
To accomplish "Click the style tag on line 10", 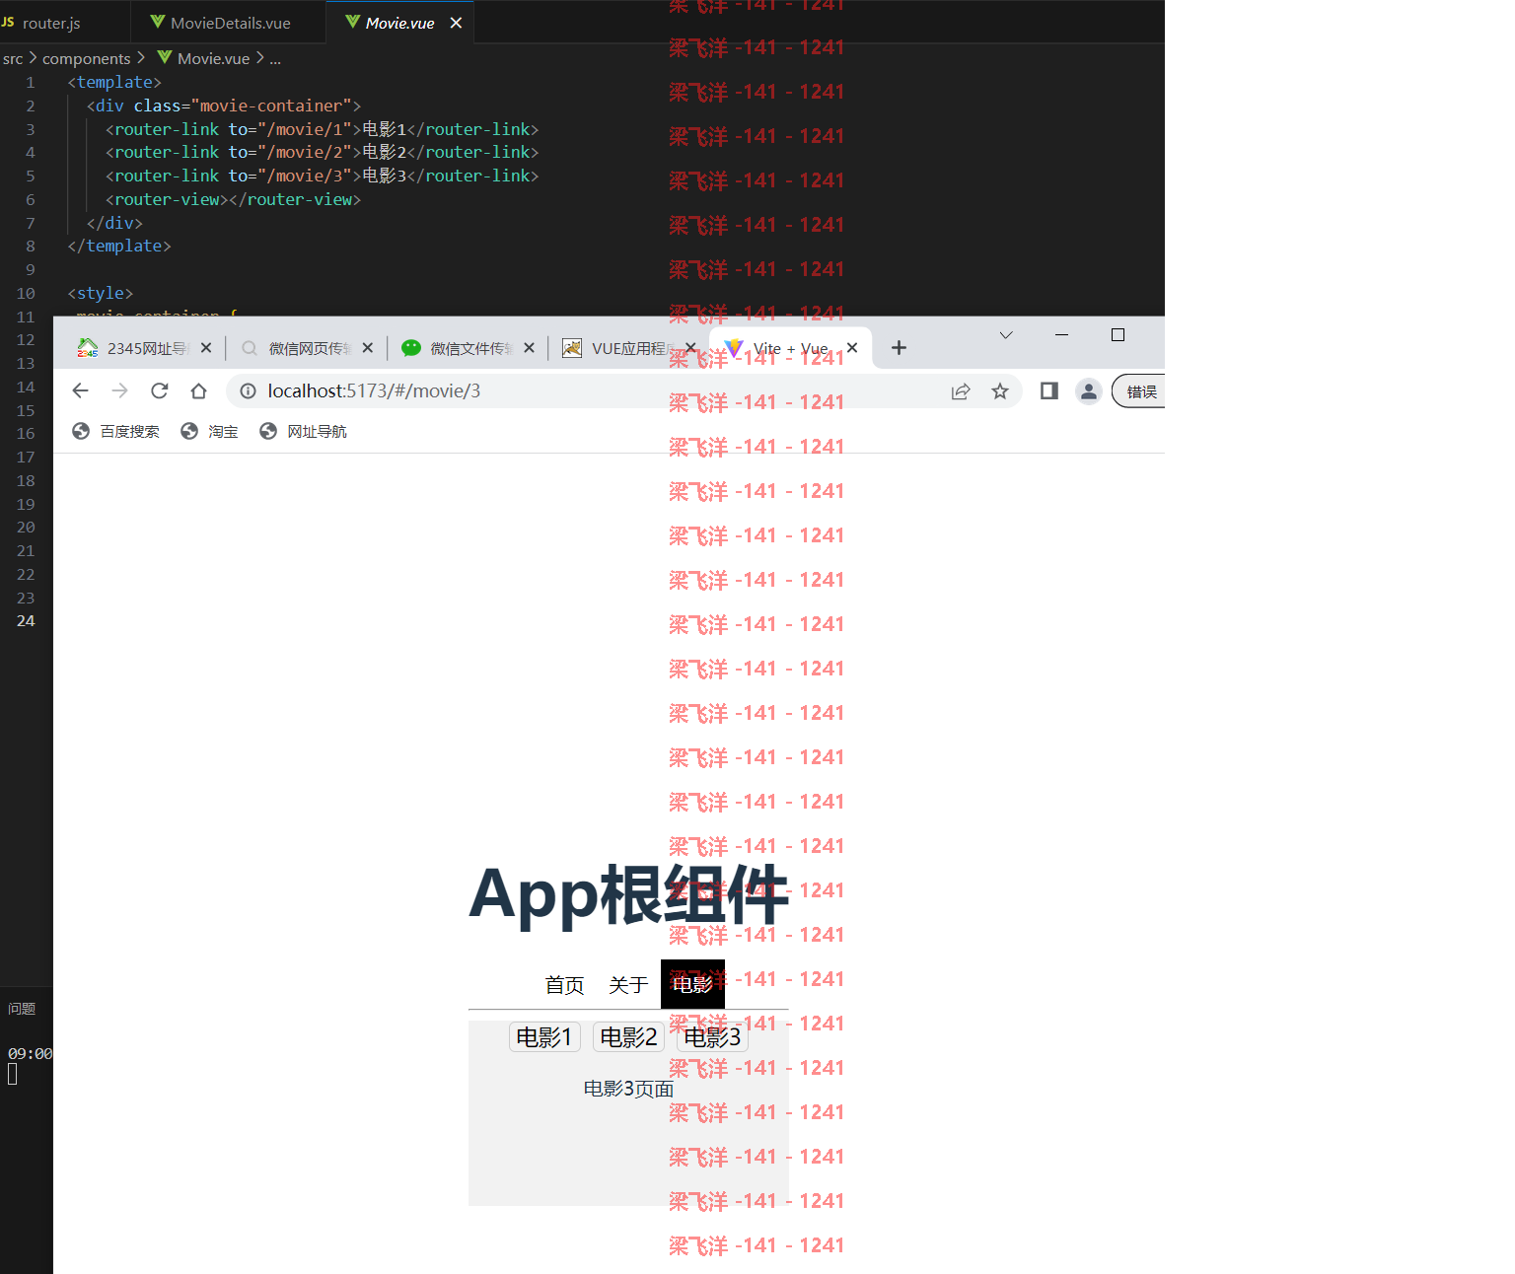I will pyautogui.click(x=101, y=293).
